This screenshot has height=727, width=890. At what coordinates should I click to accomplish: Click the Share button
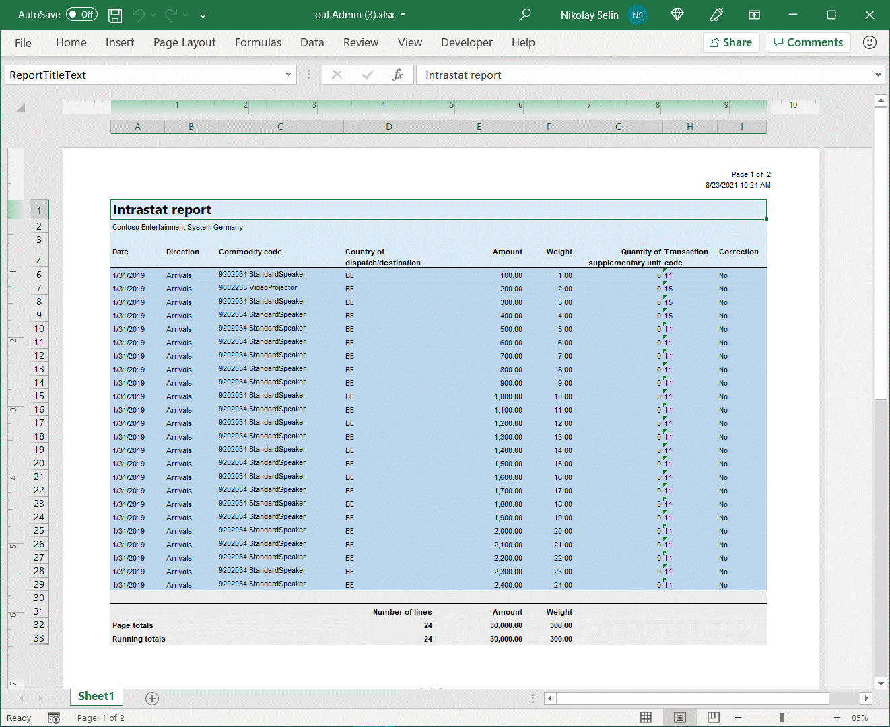tap(731, 42)
